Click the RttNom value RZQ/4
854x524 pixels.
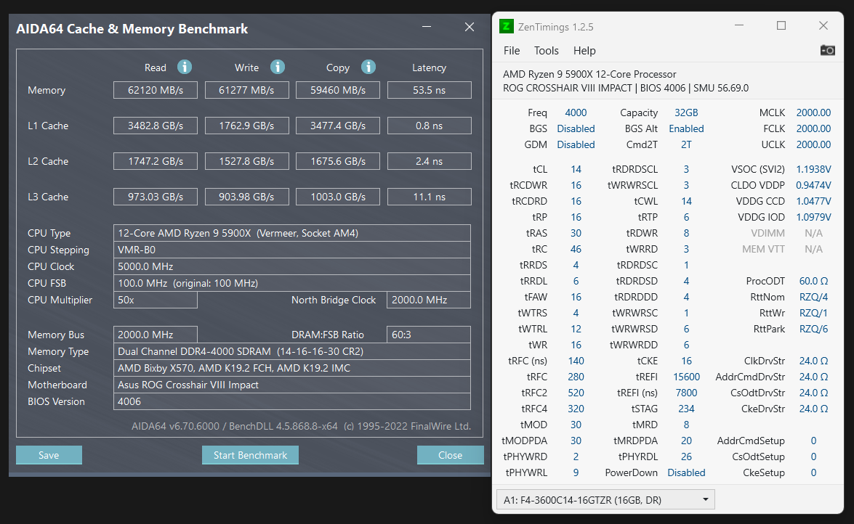point(814,297)
